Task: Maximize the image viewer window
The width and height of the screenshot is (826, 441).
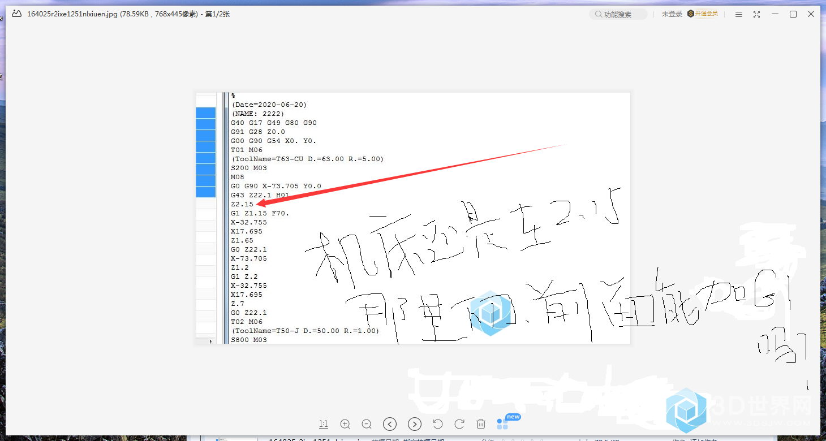Action: click(x=793, y=14)
